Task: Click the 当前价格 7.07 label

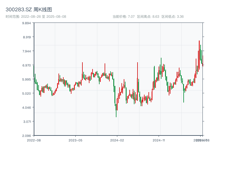Action: coord(123,17)
